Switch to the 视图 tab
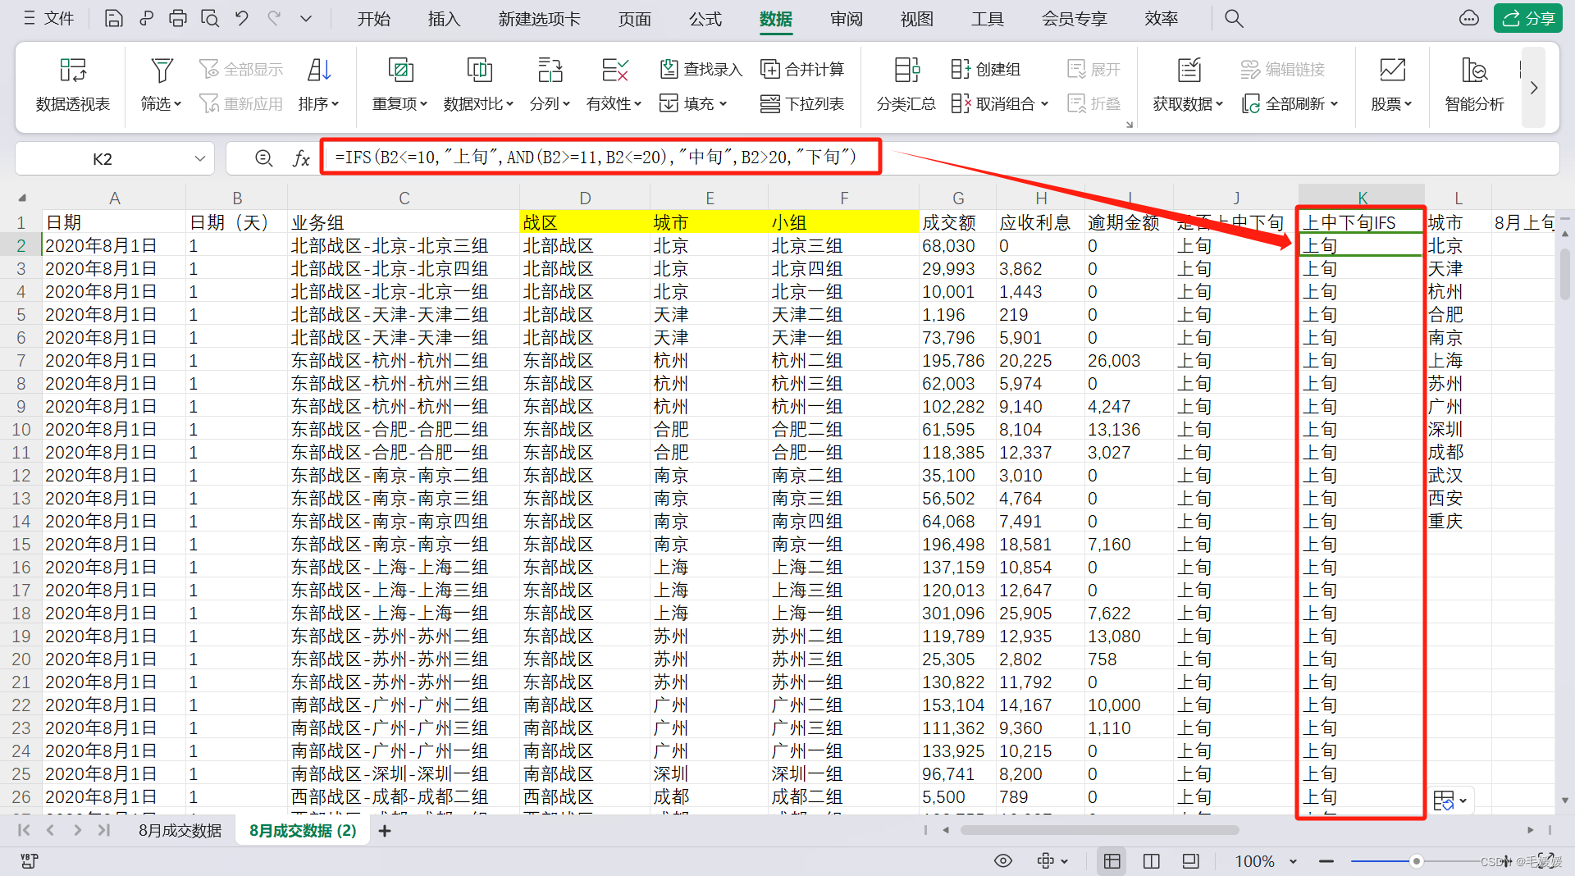This screenshot has width=1575, height=876. [916, 19]
